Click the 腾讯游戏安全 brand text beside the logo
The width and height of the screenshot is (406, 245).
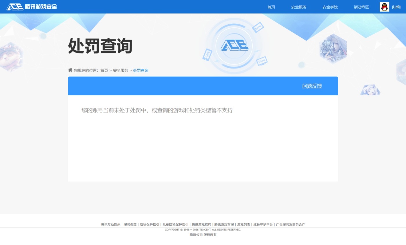pyautogui.click(x=41, y=7)
